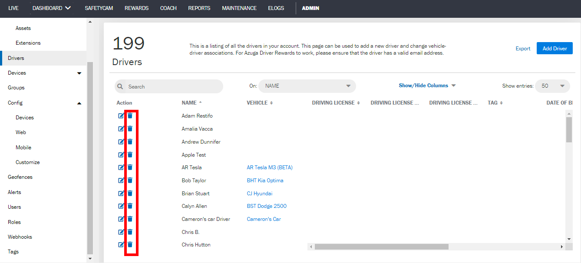Delete driver Brian Stuart
The image size is (581, 263).
click(130, 194)
